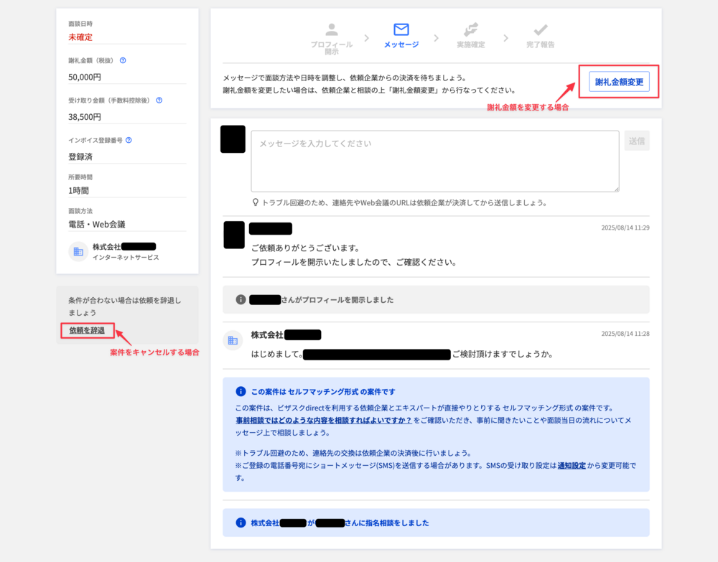718x562 pixels.
Task: Click the 謝礼金額変更 button
Action: [619, 82]
